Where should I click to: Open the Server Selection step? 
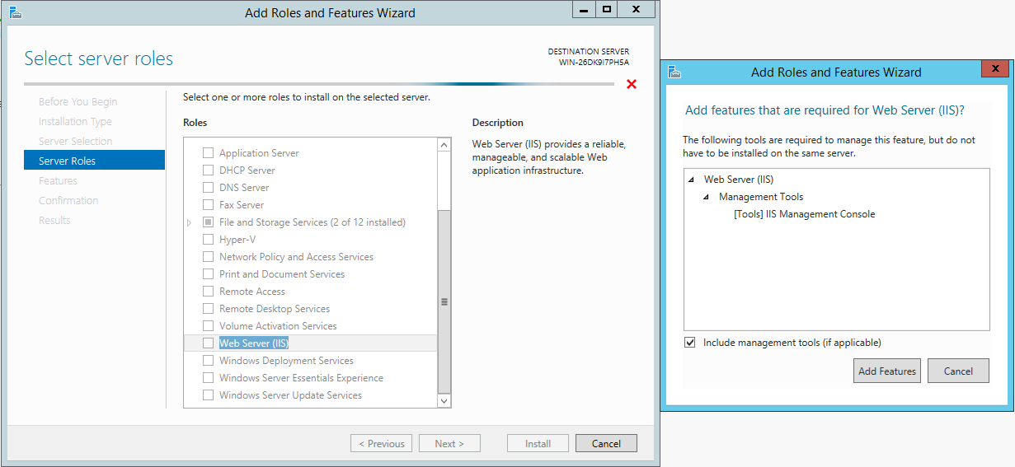click(76, 142)
